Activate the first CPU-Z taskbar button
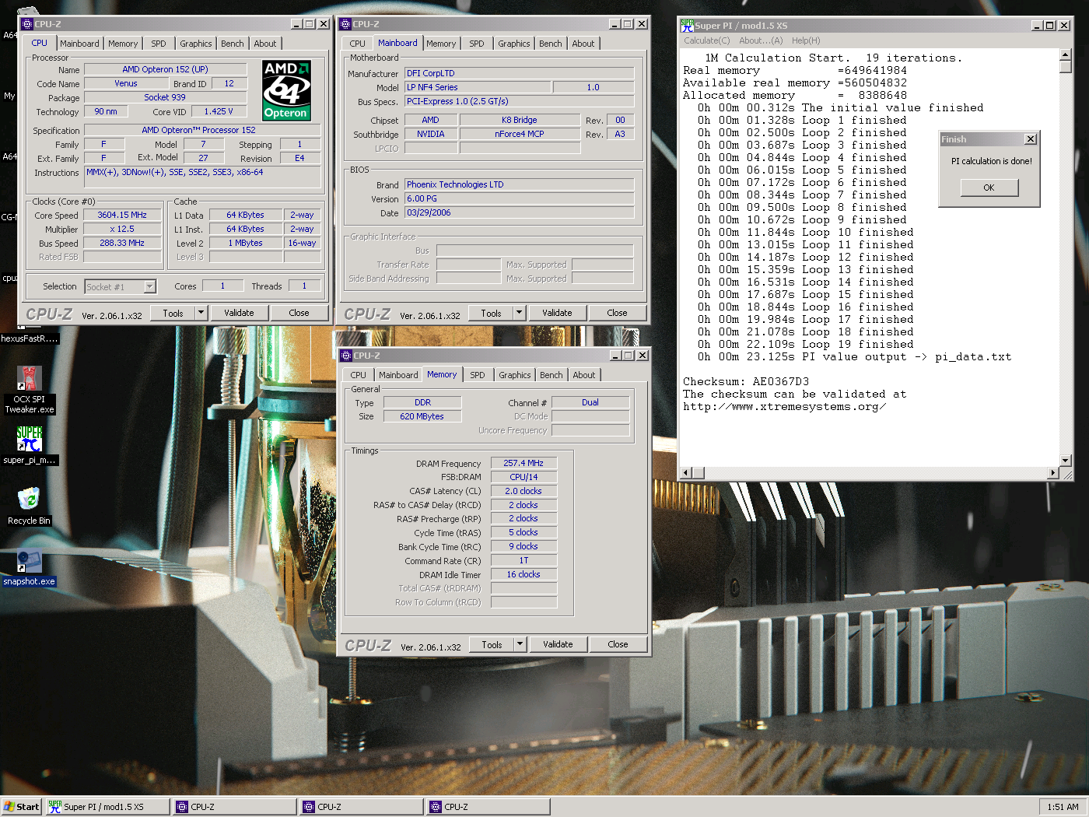The height and width of the screenshot is (817, 1089). coord(234,807)
